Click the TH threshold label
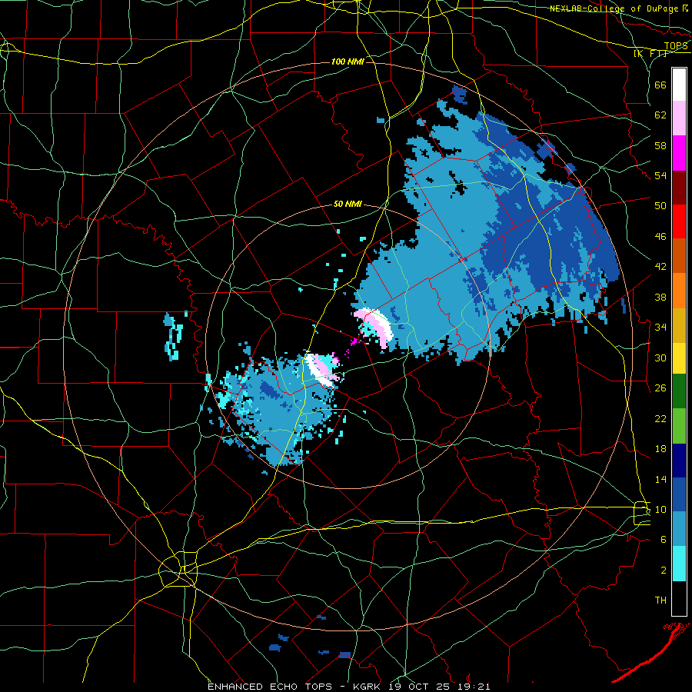The height and width of the screenshot is (692, 692). click(660, 601)
